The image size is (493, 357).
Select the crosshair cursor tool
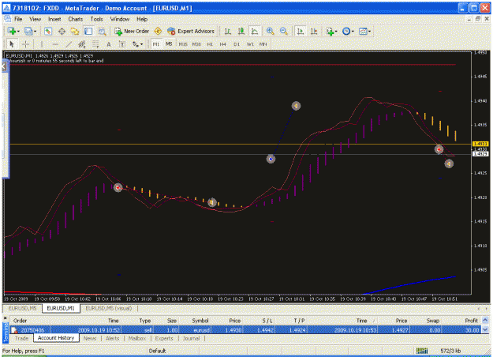pos(26,44)
